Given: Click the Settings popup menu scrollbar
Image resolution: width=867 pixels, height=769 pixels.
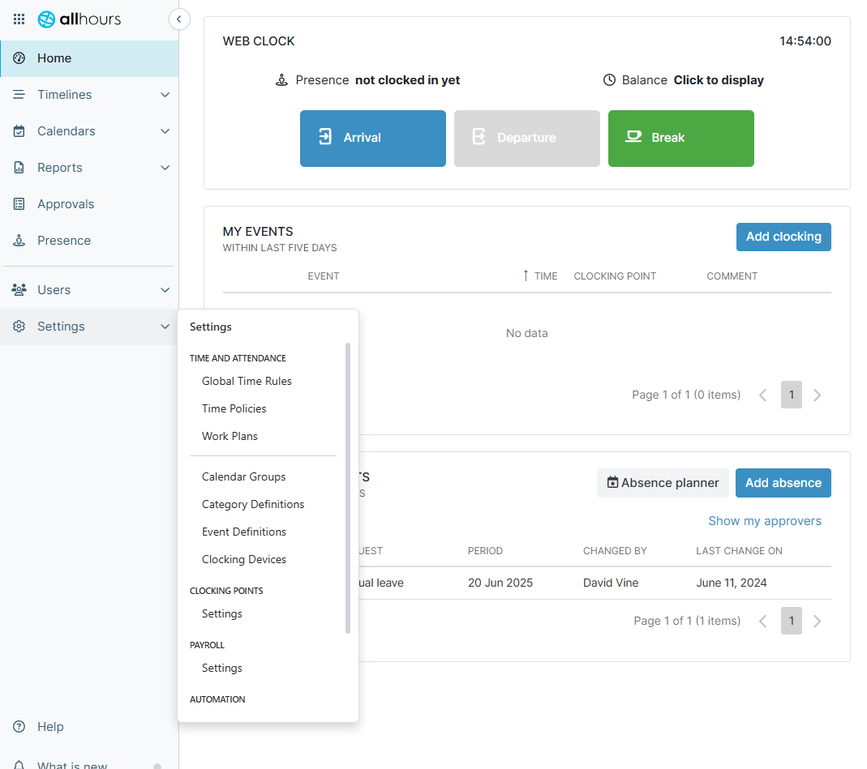Looking at the screenshot, I should pos(348,486).
